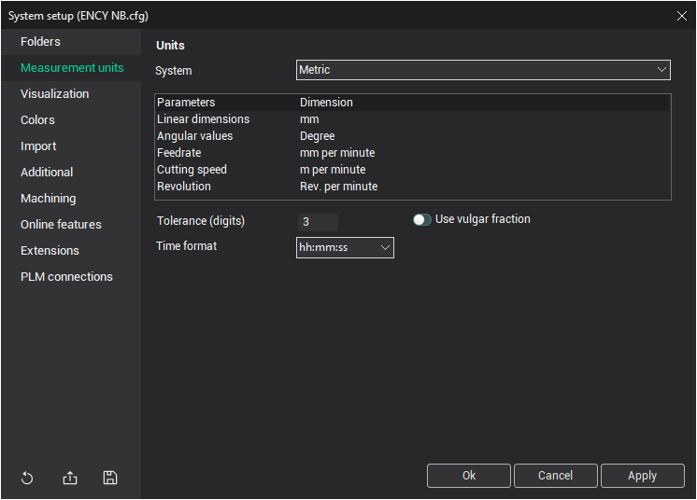Viewport: 697px width, 500px height.
Task: Open the PLM connections section
Action: tap(67, 277)
